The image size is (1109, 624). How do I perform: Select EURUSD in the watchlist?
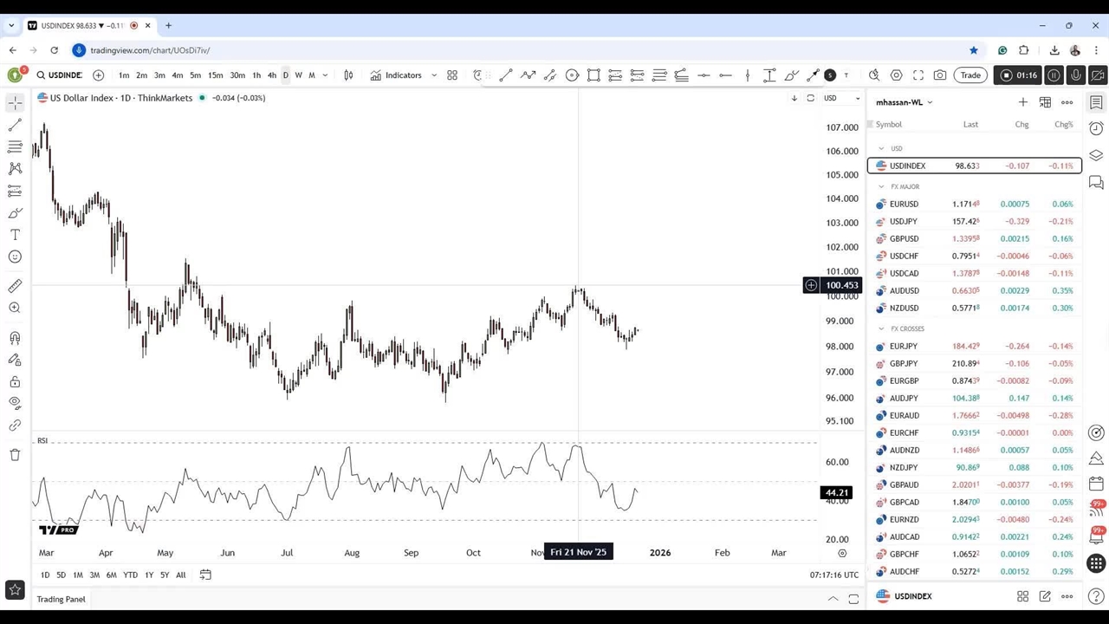pos(904,204)
